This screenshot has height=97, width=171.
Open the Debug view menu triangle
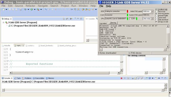[x=75, y=18]
